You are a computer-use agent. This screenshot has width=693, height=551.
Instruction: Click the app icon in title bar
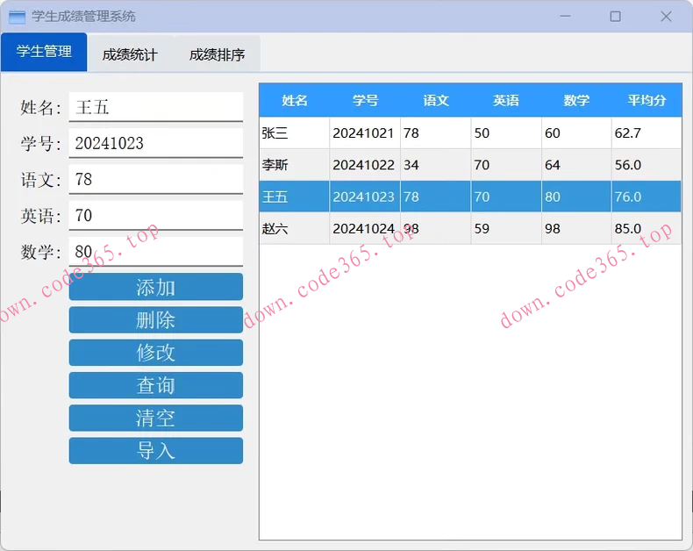pyautogui.click(x=17, y=17)
